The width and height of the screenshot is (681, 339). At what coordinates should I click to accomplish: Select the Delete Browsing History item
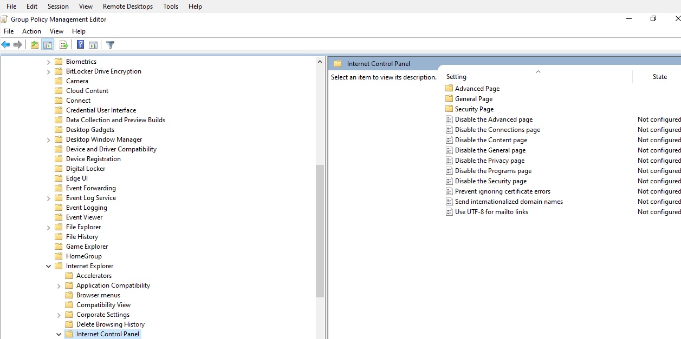coord(111,324)
